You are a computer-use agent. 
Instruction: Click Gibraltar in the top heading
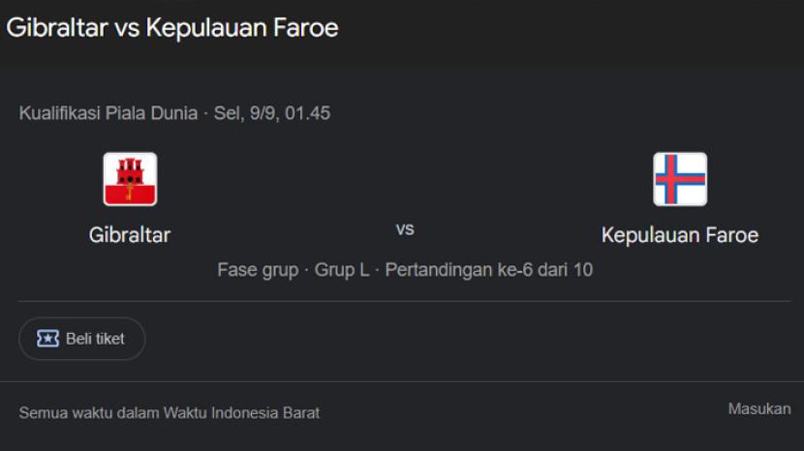(x=57, y=28)
